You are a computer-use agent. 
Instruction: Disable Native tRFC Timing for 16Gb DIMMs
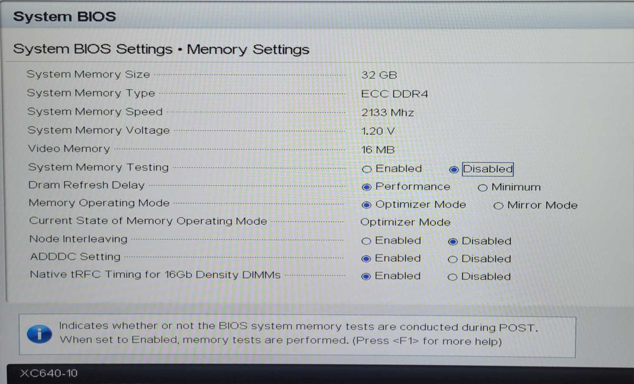[452, 276]
